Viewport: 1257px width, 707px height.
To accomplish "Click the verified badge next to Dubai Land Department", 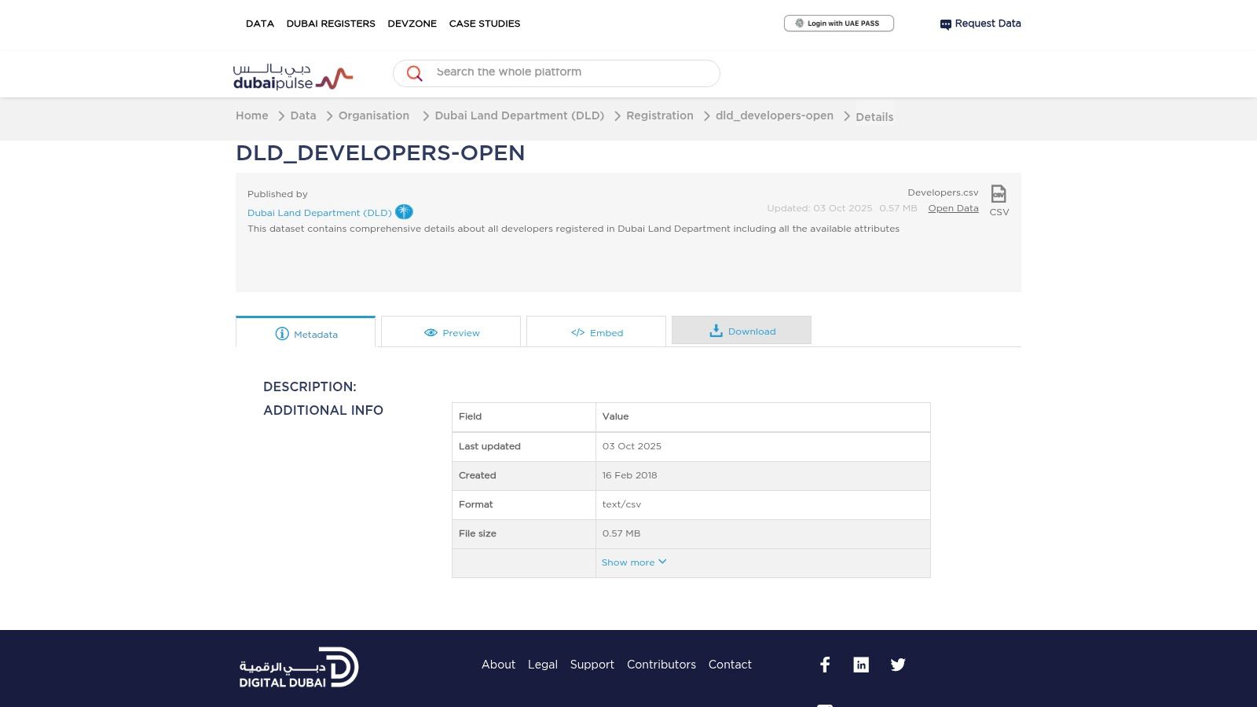I will tap(404, 211).
